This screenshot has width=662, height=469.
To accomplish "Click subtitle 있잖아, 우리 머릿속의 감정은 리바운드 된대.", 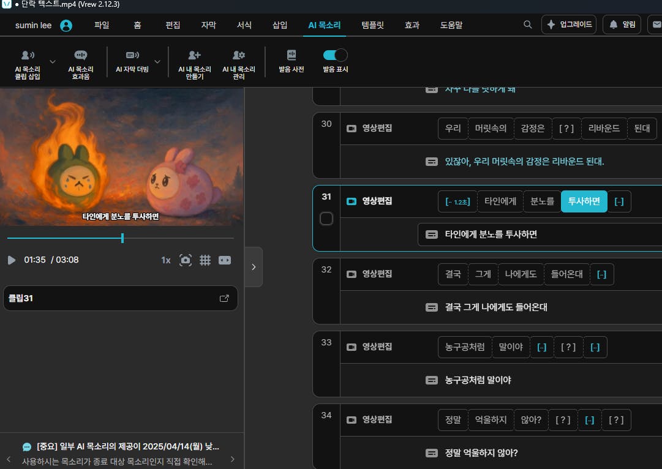I will pyautogui.click(x=524, y=162).
